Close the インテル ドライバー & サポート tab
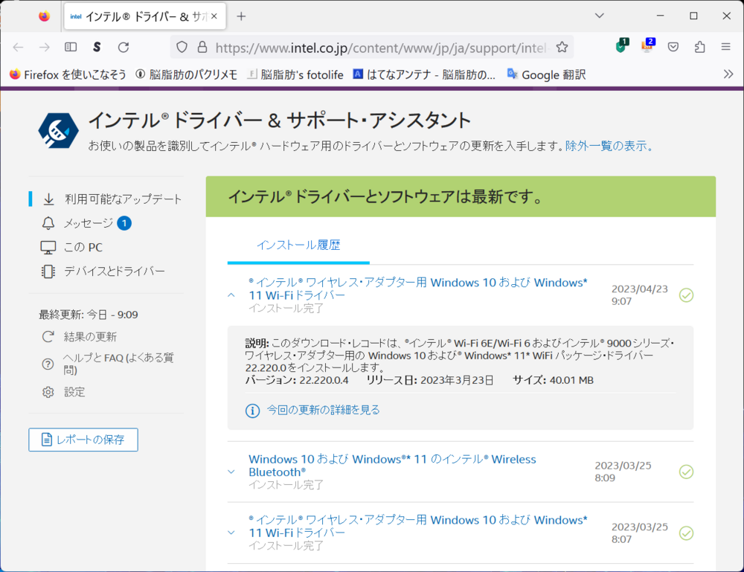 click(214, 16)
